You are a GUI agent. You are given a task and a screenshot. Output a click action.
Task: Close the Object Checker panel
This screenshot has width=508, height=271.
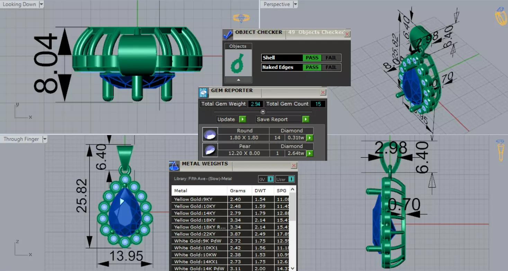pyautogui.click(x=347, y=34)
